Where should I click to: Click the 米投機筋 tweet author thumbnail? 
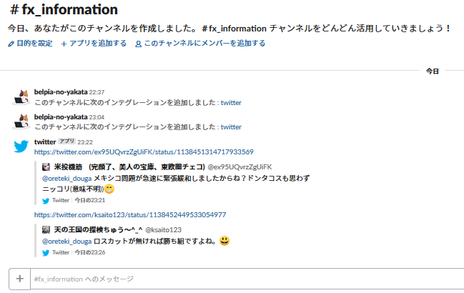click(46, 167)
